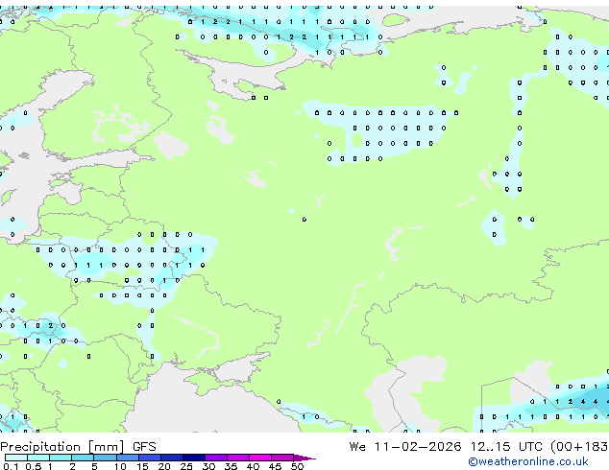The image size is (609, 470).
Task: Click the purple arrow tip ending the legend
Action: (x=304, y=458)
